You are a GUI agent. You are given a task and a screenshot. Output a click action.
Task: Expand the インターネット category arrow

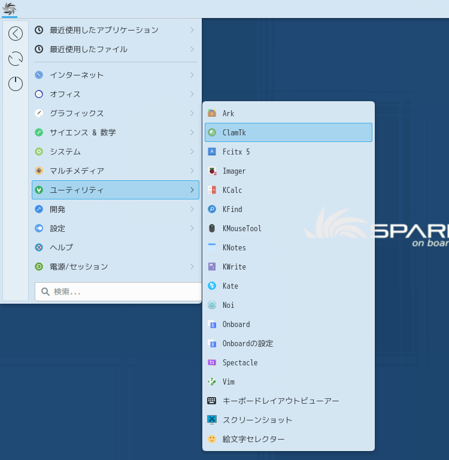coord(192,75)
